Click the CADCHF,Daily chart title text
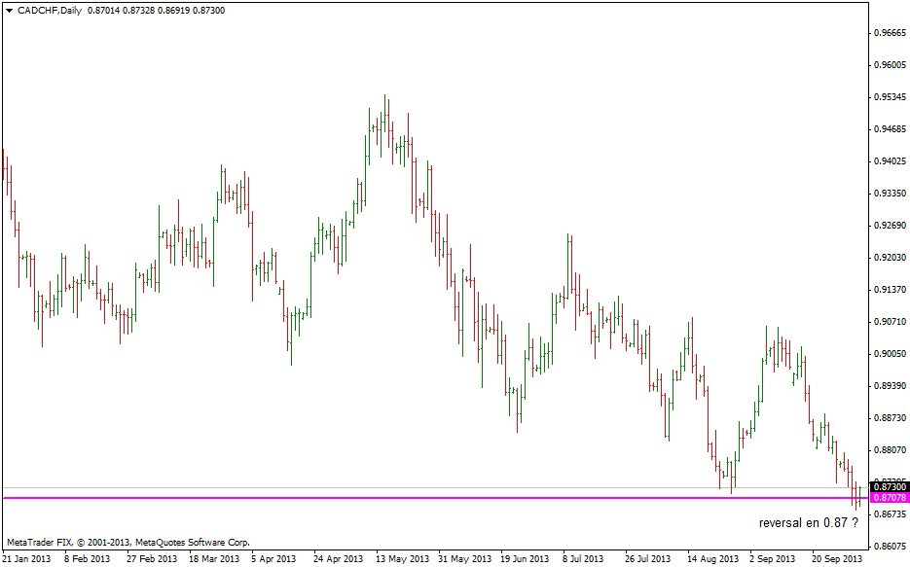The image size is (910, 567). click(x=50, y=10)
